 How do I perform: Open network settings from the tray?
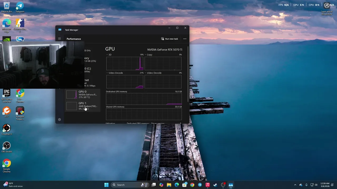click(312, 185)
